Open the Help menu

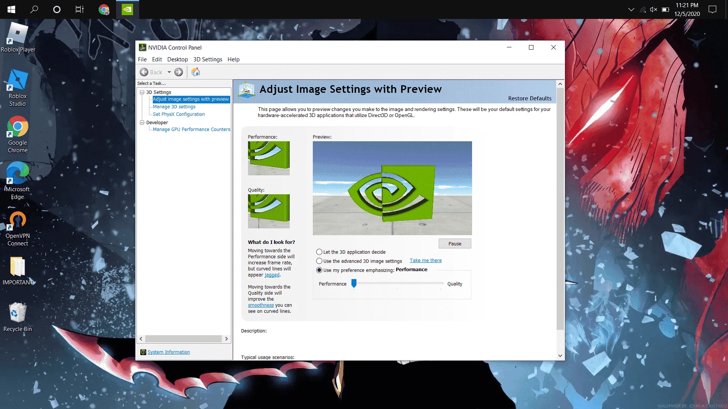(x=234, y=59)
